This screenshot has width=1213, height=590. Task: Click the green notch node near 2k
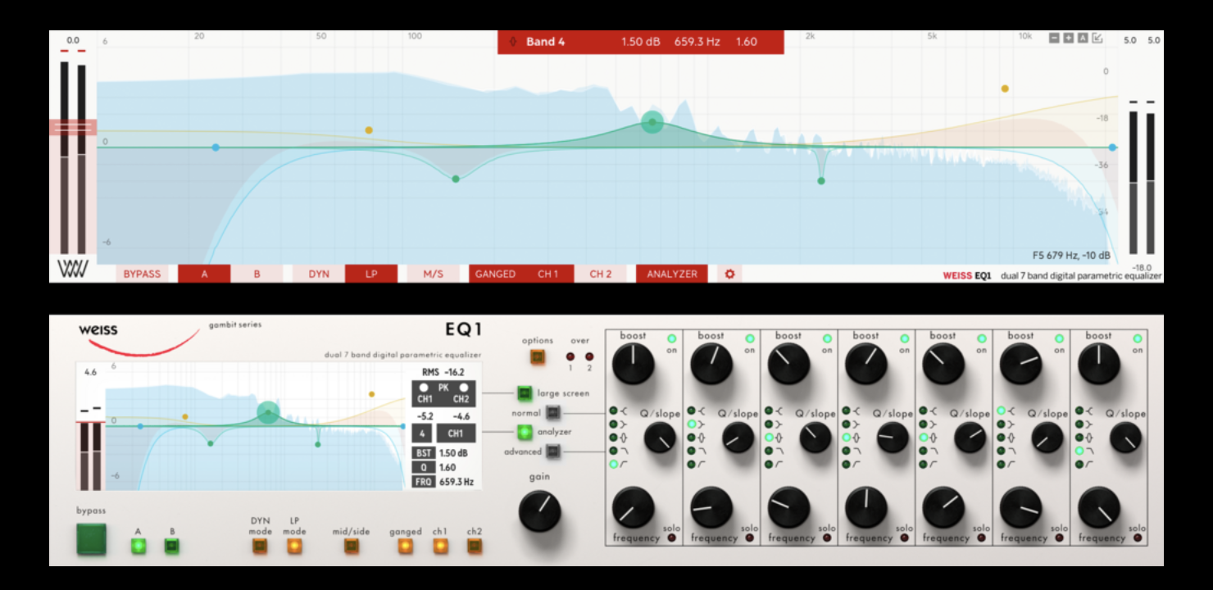pyautogui.click(x=821, y=180)
